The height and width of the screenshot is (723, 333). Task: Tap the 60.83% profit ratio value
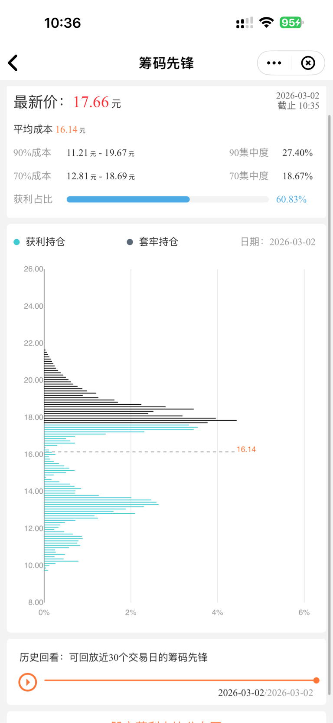[291, 199]
